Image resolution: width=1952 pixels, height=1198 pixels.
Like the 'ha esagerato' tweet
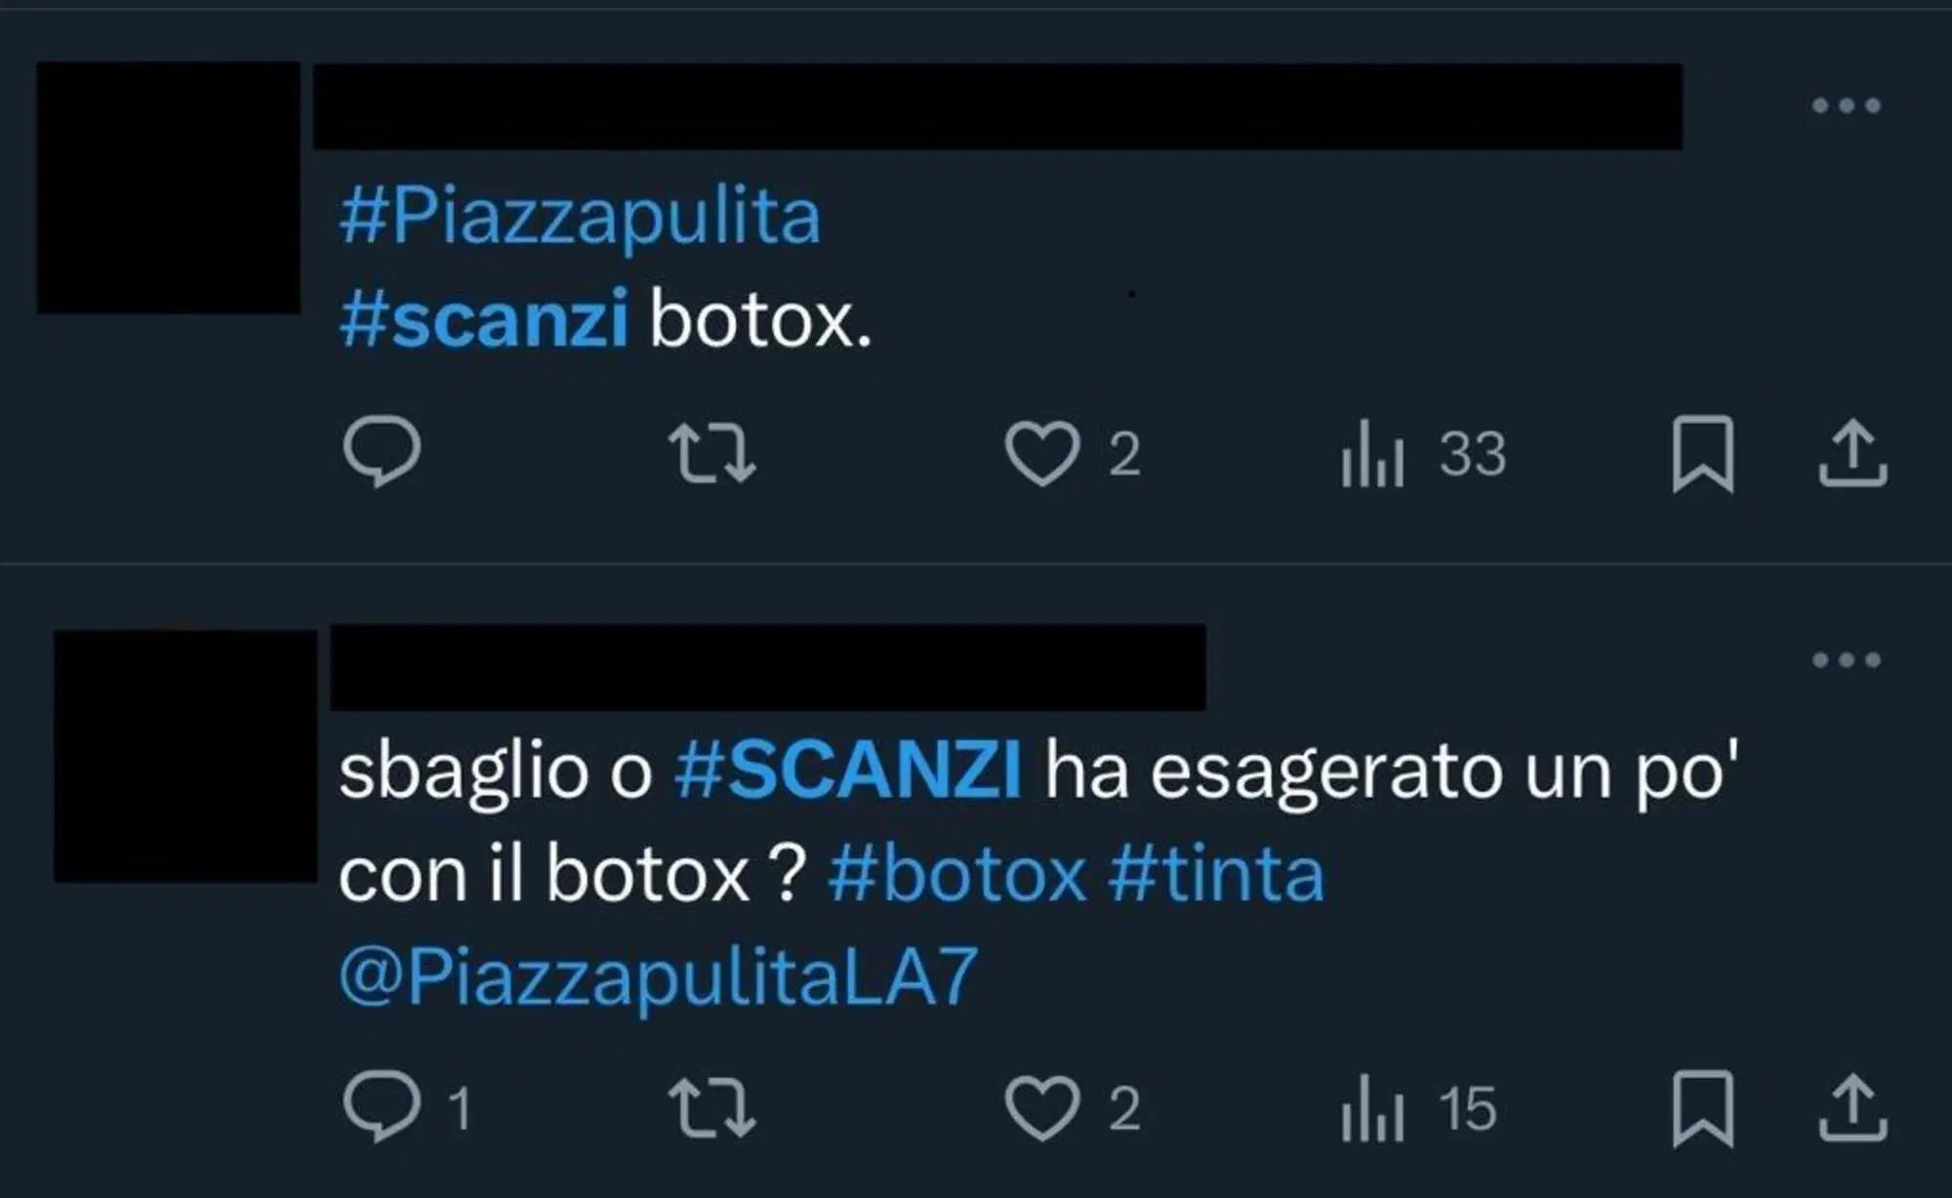point(1042,1108)
